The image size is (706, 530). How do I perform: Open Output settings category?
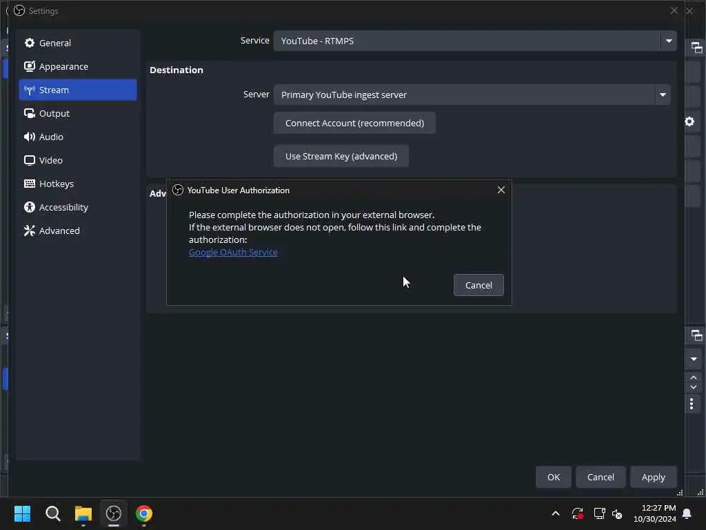click(x=77, y=113)
